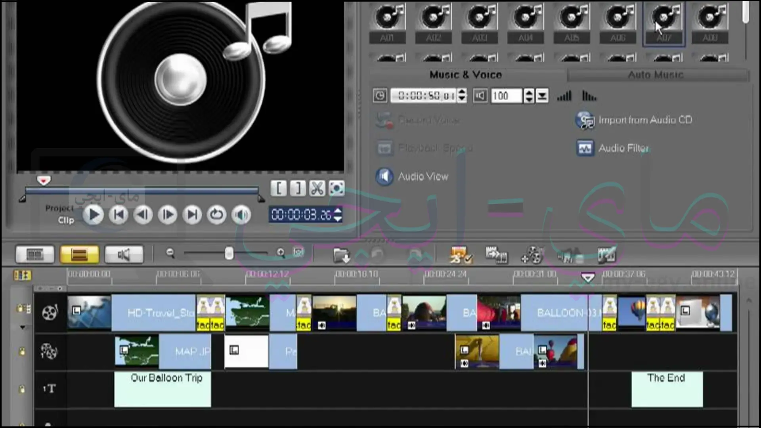This screenshot has width=761, height=428.
Task: Select A01 audio thumbnail in library
Action: pos(387,23)
